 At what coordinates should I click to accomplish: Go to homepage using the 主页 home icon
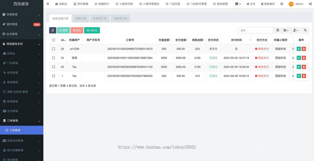click(251, 4)
